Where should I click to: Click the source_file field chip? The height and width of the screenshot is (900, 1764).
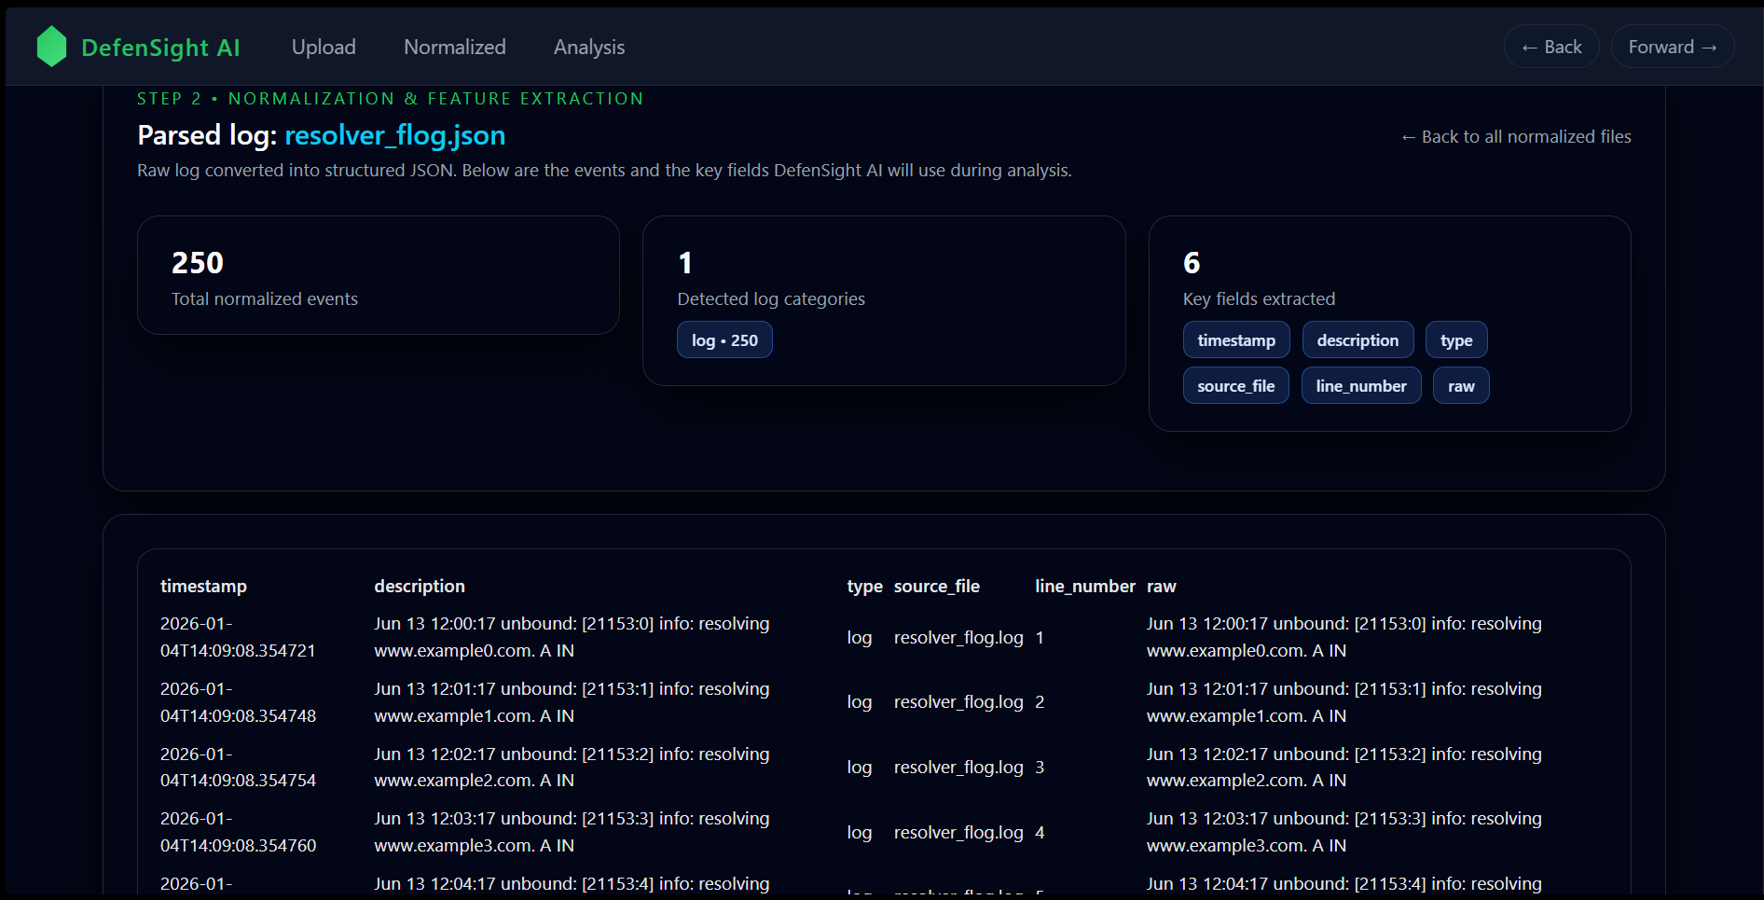tap(1236, 386)
